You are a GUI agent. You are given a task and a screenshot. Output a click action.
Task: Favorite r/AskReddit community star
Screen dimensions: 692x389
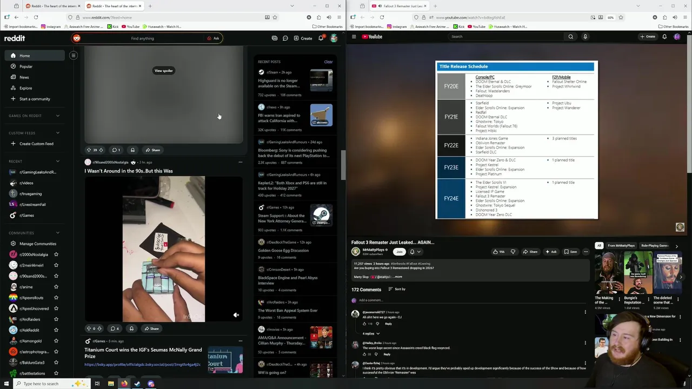(x=56, y=330)
